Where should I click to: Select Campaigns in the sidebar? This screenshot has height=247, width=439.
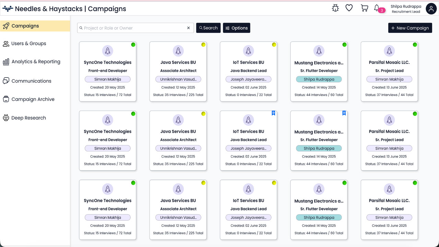25,26
